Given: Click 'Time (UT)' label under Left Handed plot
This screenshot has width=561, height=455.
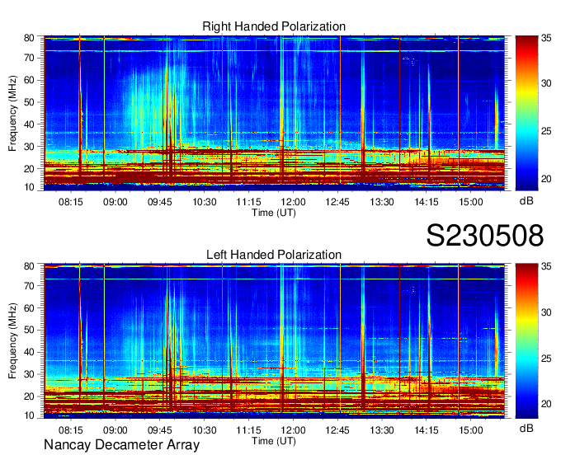Looking at the screenshot, I should click(x=274, y=441).
